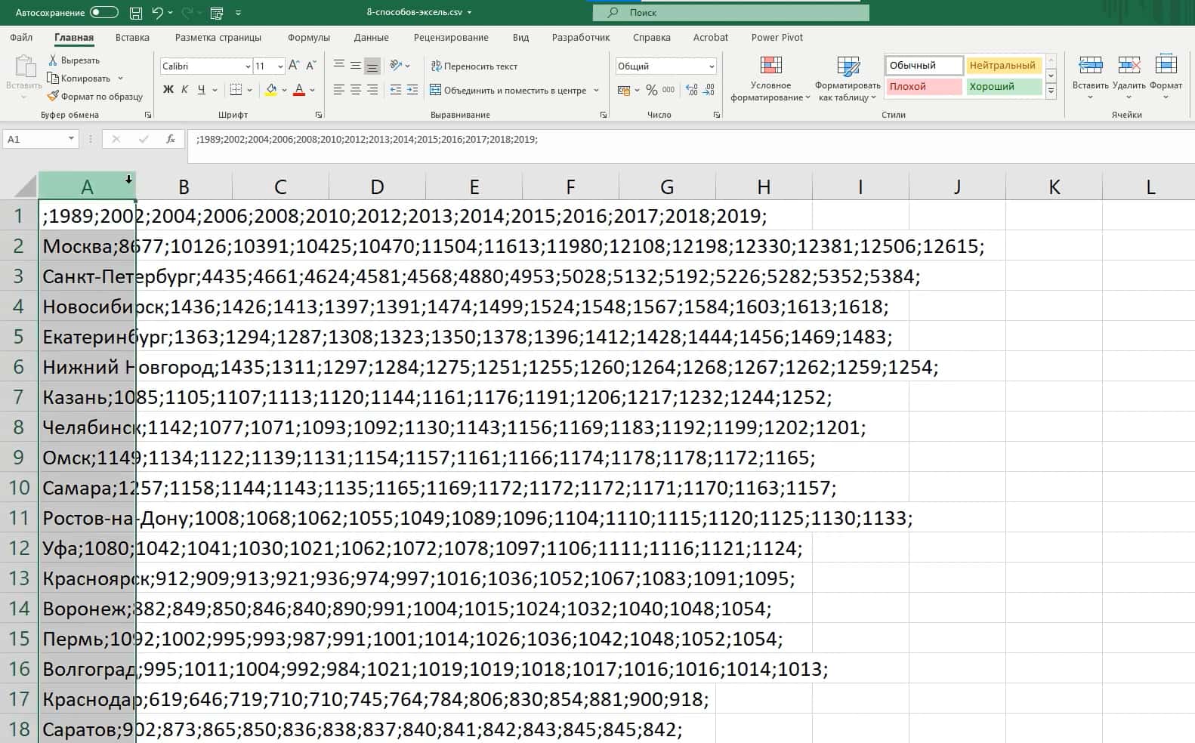Screen dimensions: 1195x743
Task: Open Conditional Formatting (Условное форматирование)
Action: pyautogui.click(x=770, y=78)
